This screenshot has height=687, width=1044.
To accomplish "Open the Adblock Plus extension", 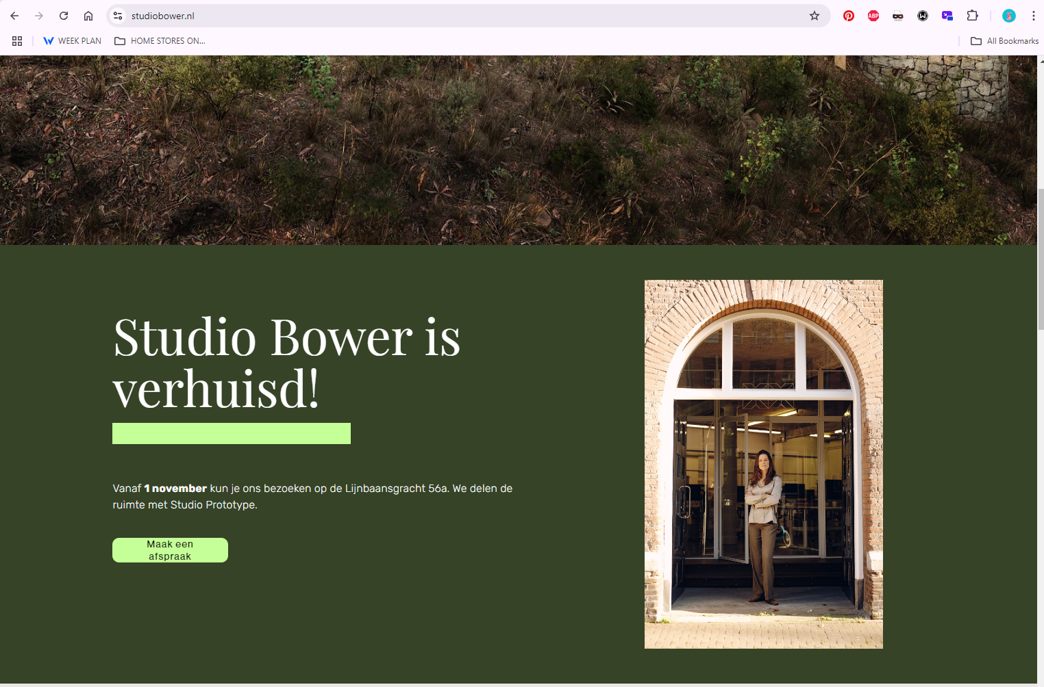I will pos(873,16).
